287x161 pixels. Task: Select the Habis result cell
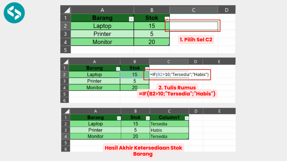click(169, 130)
